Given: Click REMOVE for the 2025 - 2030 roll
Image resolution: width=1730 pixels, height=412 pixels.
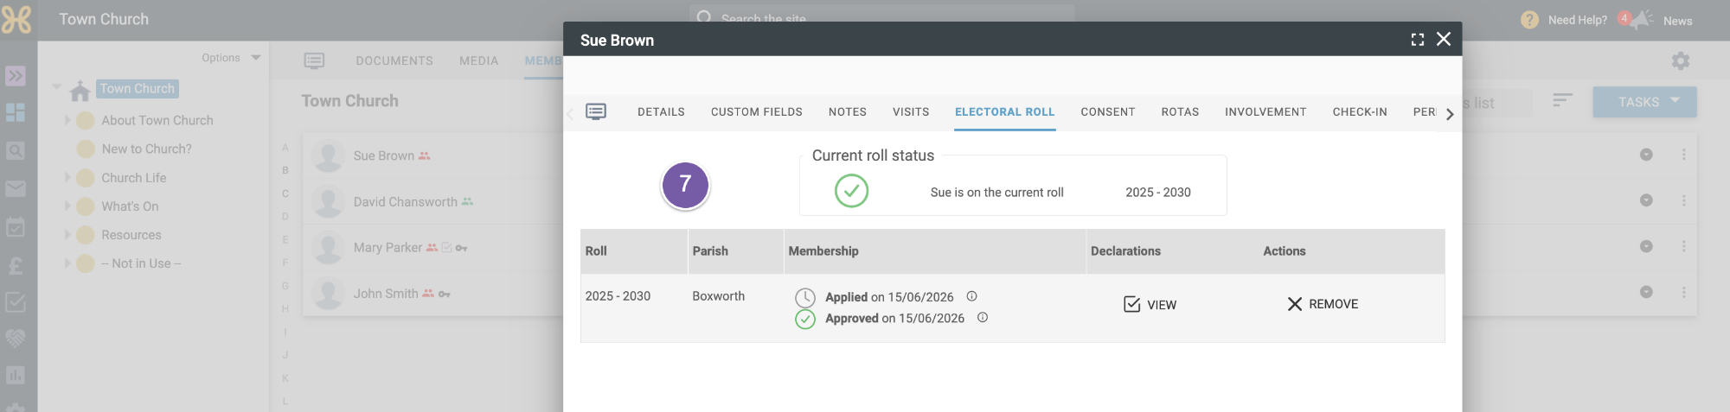Looking at the screenshot, I should (1323, 304).
